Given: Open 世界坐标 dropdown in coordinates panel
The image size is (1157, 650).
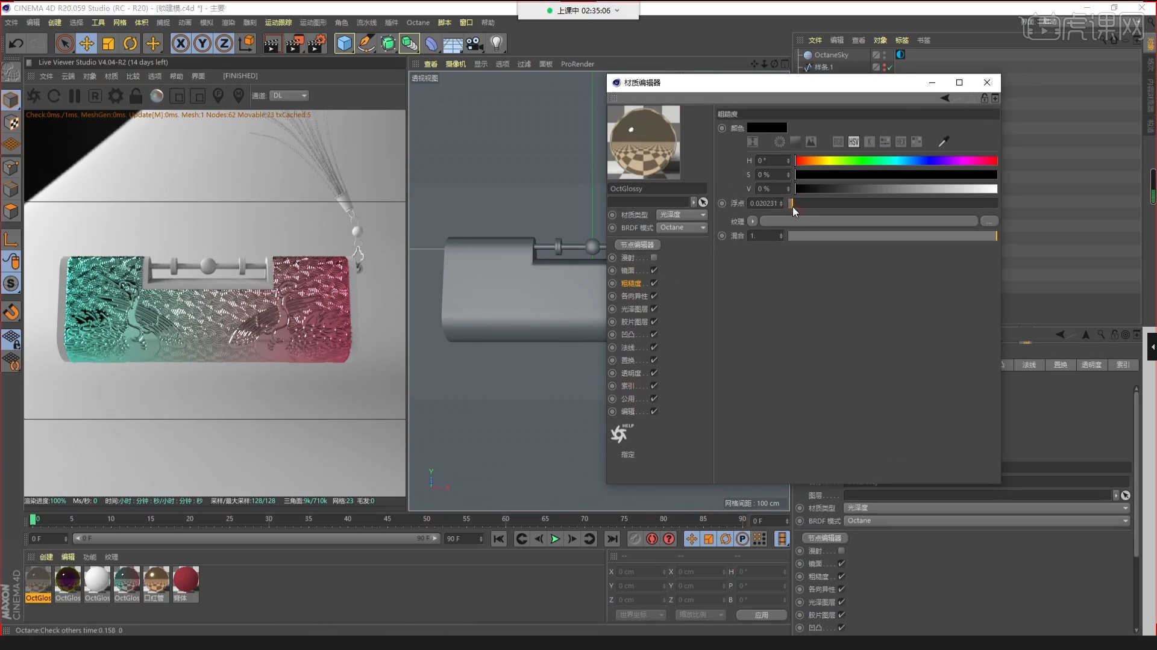Looking at the screenshot, I should pyautogui.click(x=641, y=614).
